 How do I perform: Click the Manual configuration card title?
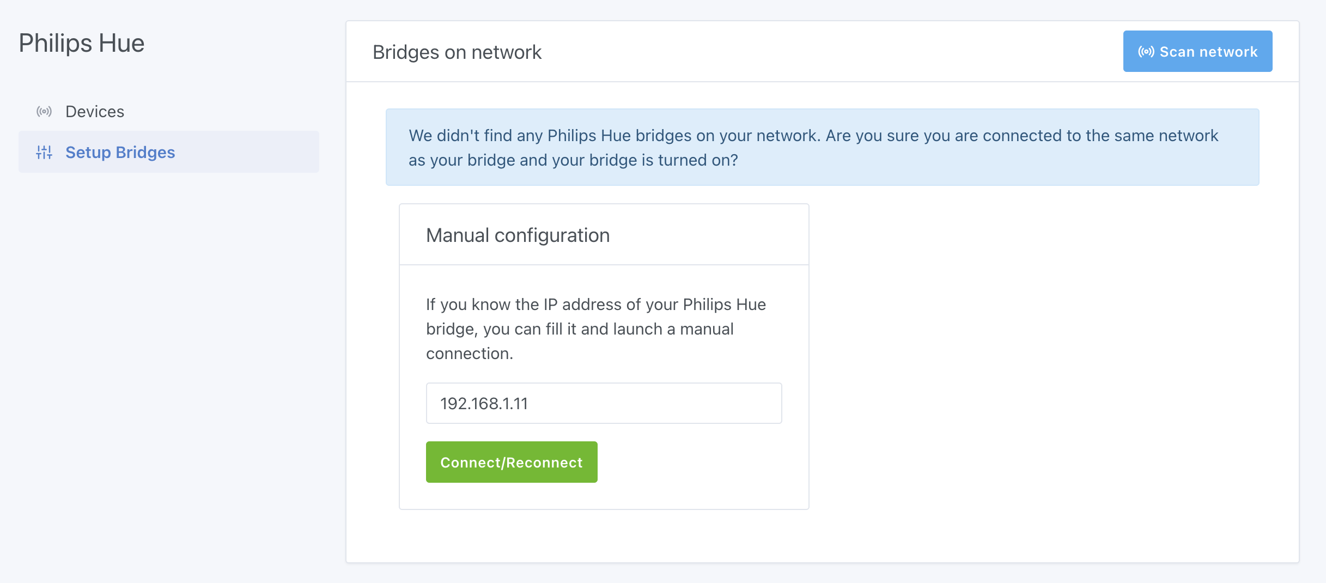click(x=518, y=234)
